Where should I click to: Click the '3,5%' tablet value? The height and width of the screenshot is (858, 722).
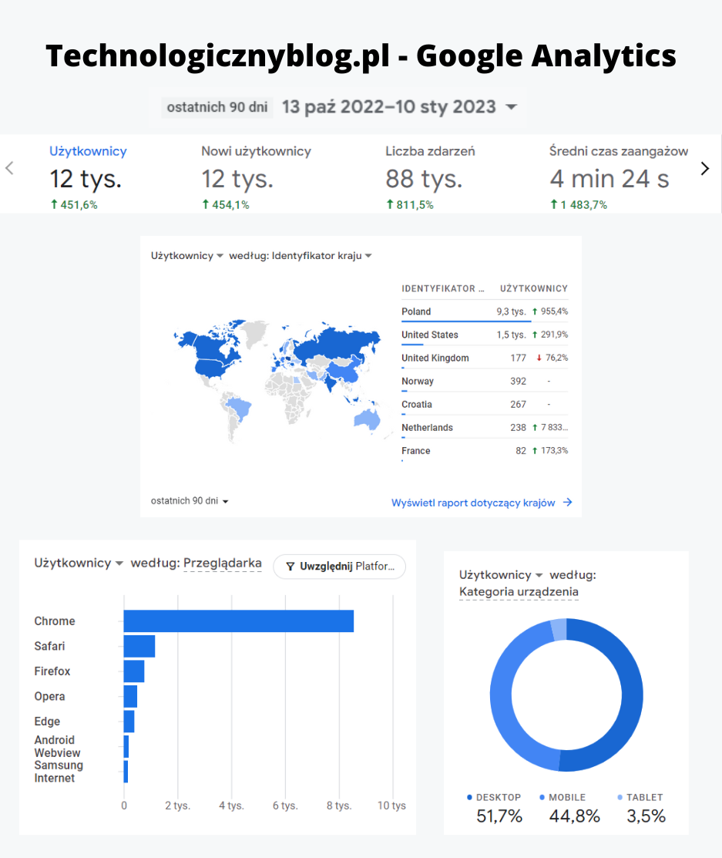[646, 816]
